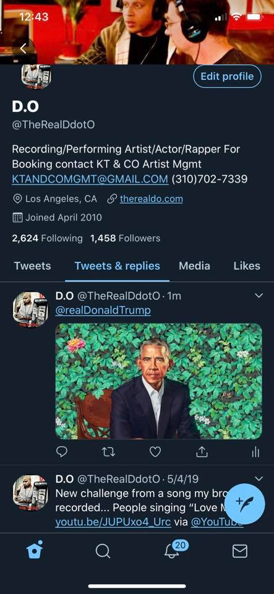Open Messages envelope in bottom bar

[x=240, y=551]
